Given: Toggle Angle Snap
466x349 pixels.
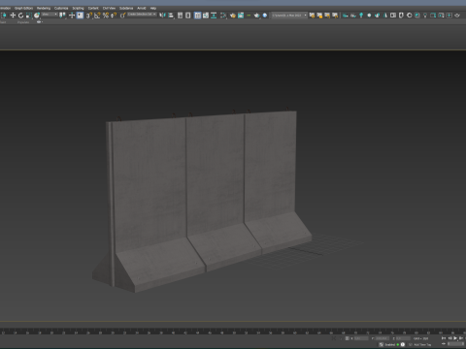Looking at the screenshot, I should [97, 16].
